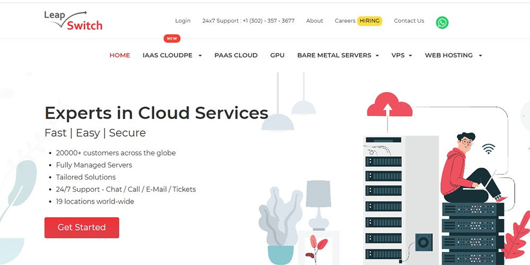530x265 pixels.
Task: Click 'Tailored Solutions' bullet text
Action: click(x=86, y=177)
